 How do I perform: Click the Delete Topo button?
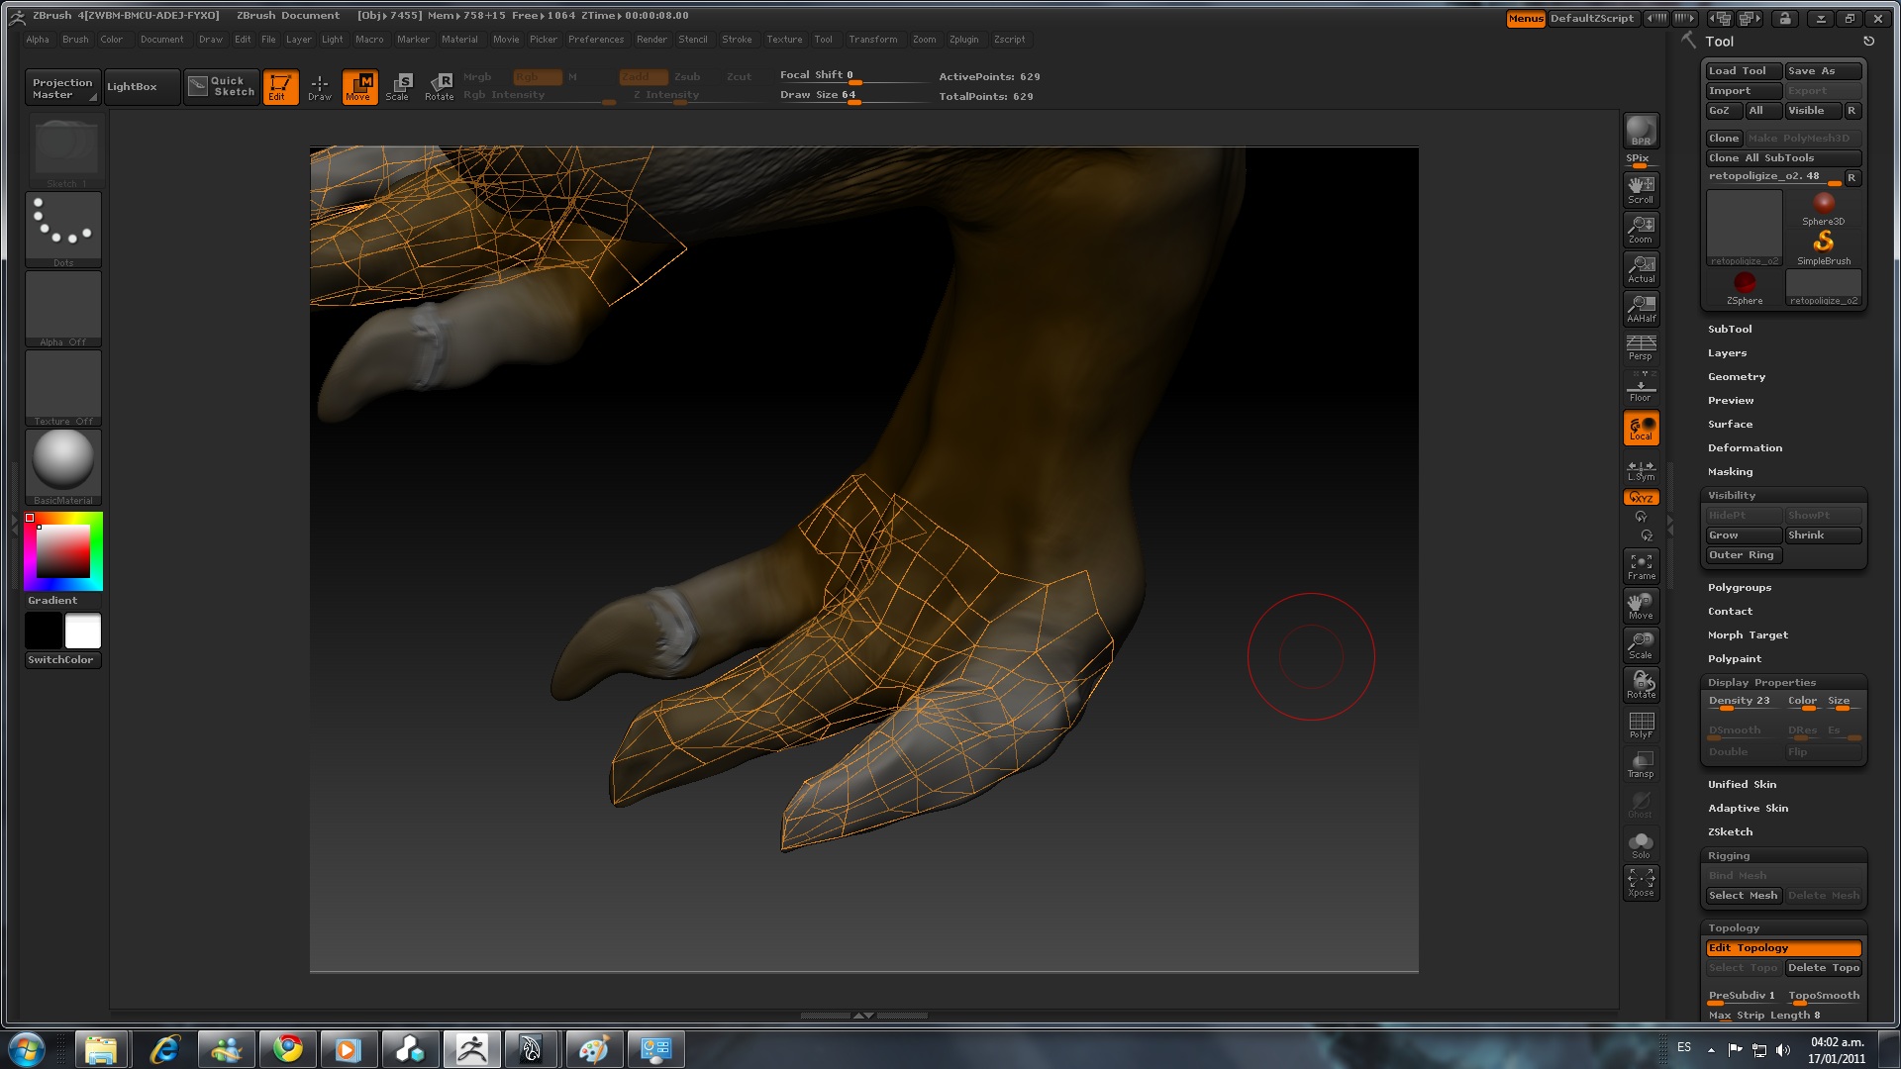pyautogui.click(x=1823, y=968)
